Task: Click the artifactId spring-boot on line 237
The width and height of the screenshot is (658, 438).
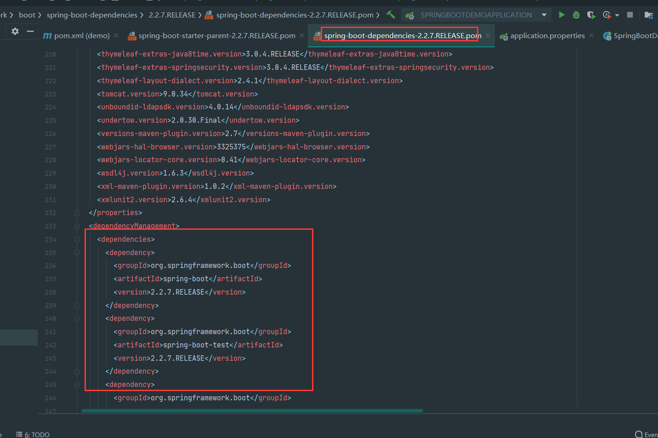Action: [188, 279]
